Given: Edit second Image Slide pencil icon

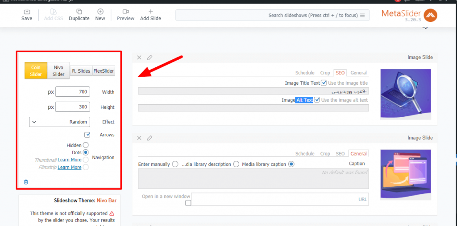Looking at the screenshot, I should coord(150,138).
